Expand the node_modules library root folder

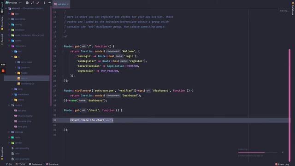point(9,35)
